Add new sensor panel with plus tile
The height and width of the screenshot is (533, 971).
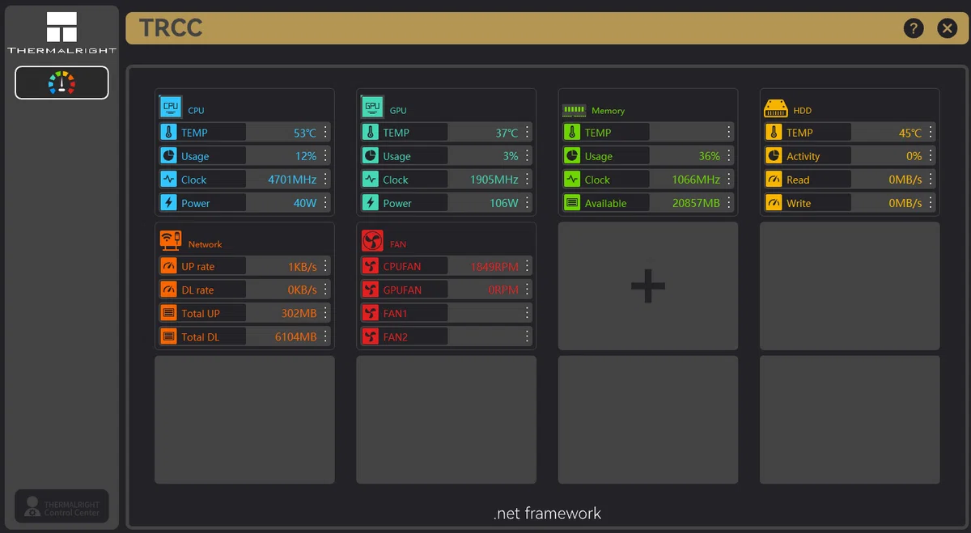pyautogui.click(x=648, y=286)
